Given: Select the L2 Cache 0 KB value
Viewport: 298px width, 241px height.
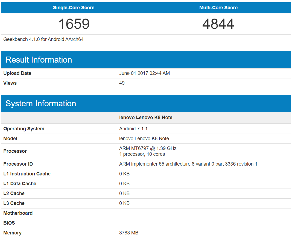Looking at the screenshot, I should tap(124, 193).
